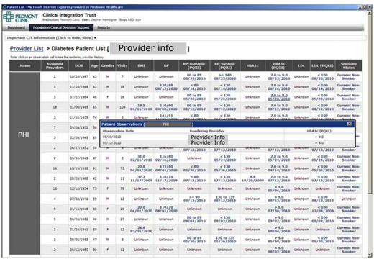Click DOB cell 11/24/1946
This screenshot has width=374, height=259.
79,87
